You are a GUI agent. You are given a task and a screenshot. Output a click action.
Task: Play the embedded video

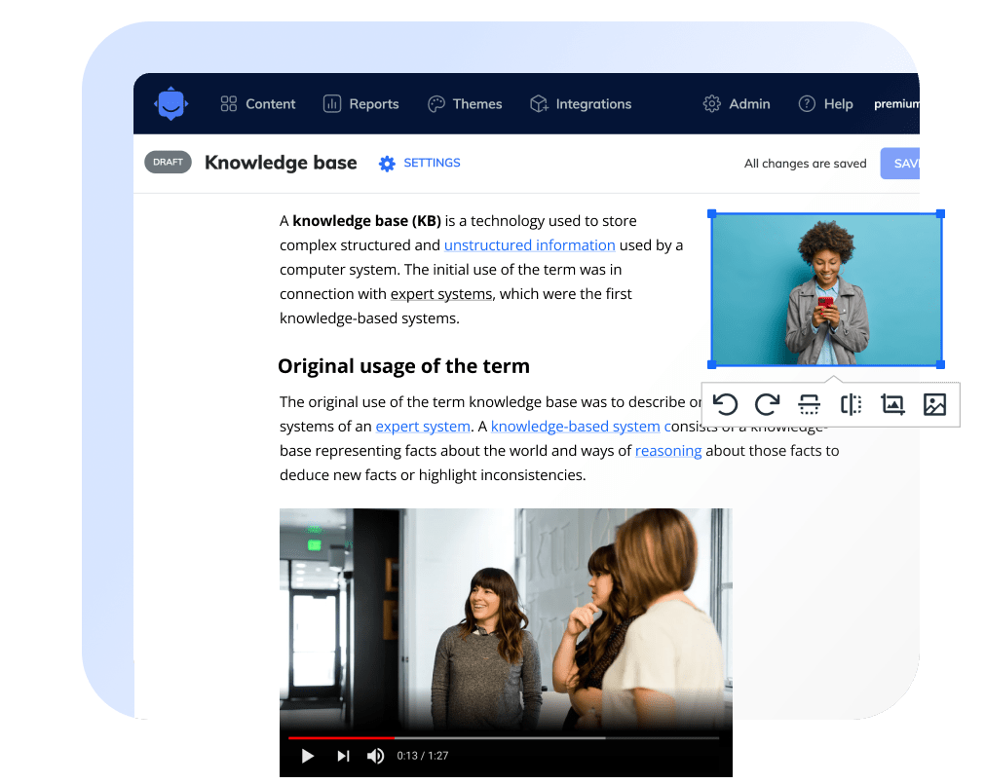[308, 755]
